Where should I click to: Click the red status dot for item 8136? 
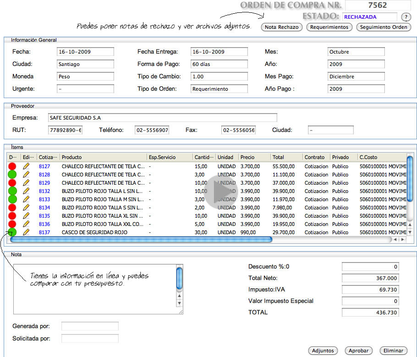(12, 224)
